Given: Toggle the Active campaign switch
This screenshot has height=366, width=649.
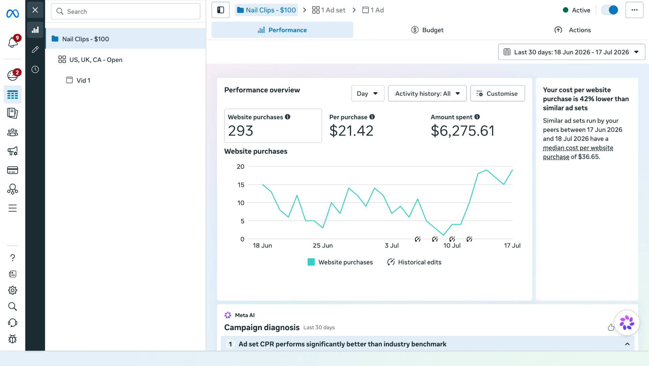Looking at the screenshot, I should [610, 10].
